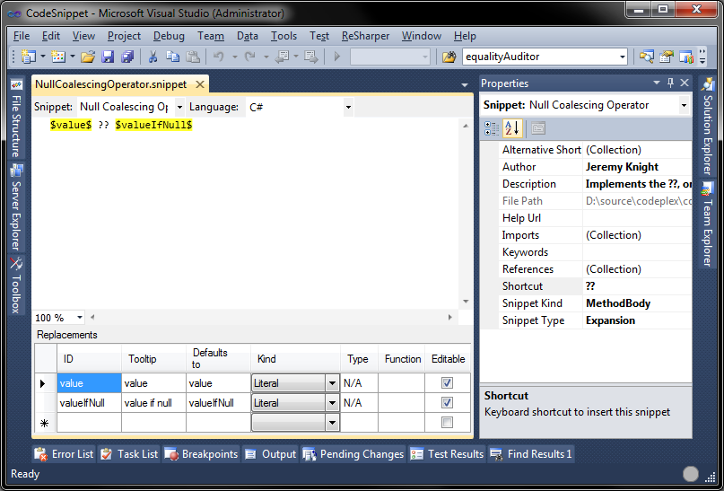
Task: Click the Redo arrow icon
Action: 250,57
